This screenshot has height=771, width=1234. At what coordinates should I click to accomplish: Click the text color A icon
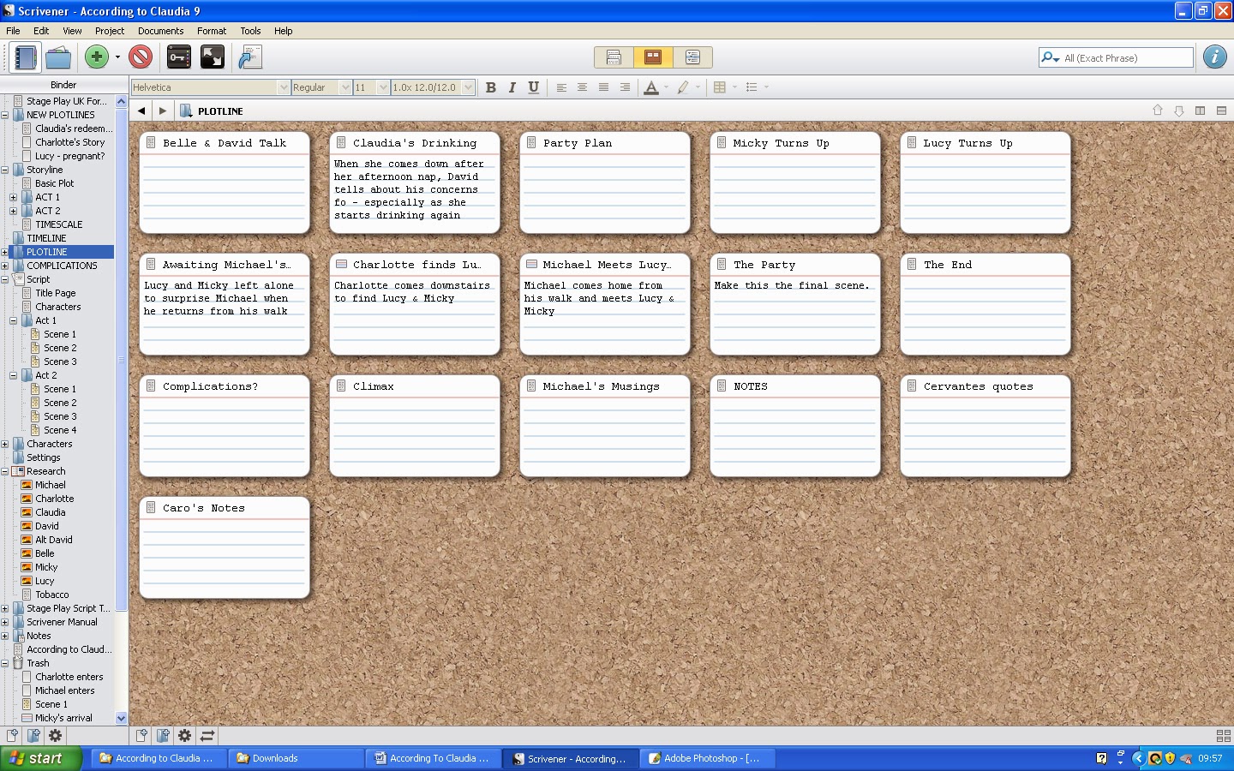coord(651,87)
